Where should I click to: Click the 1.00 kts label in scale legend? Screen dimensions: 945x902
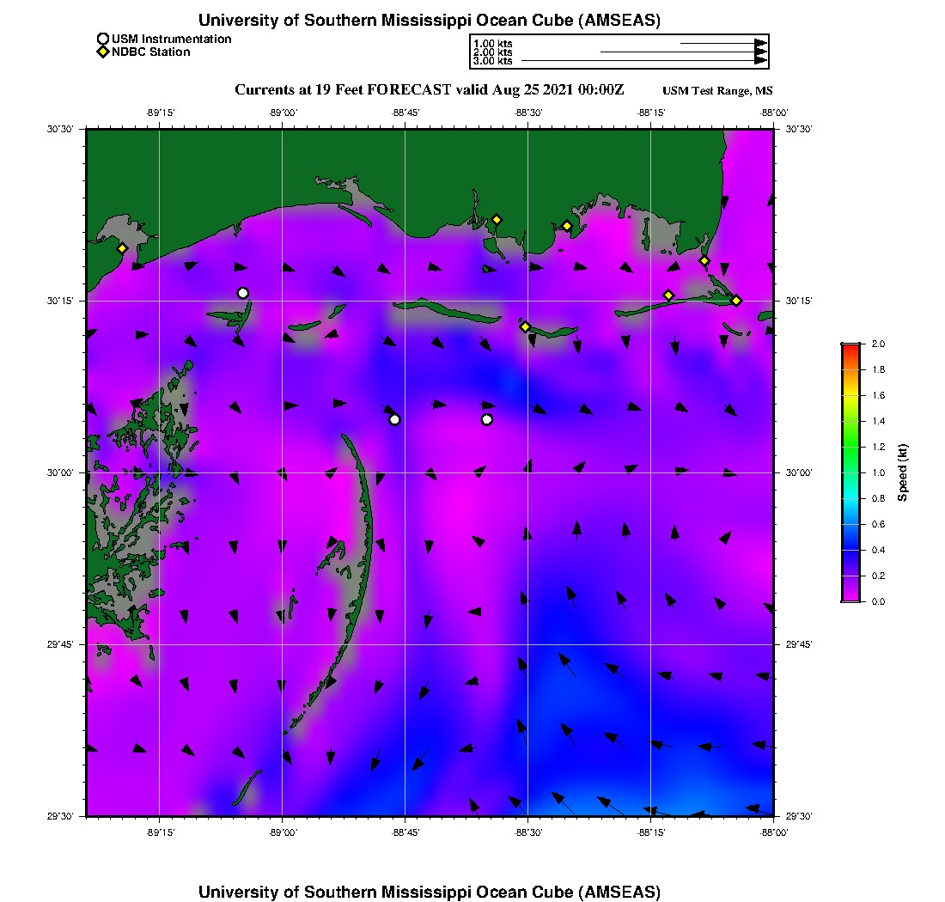(x=492, y=43)
